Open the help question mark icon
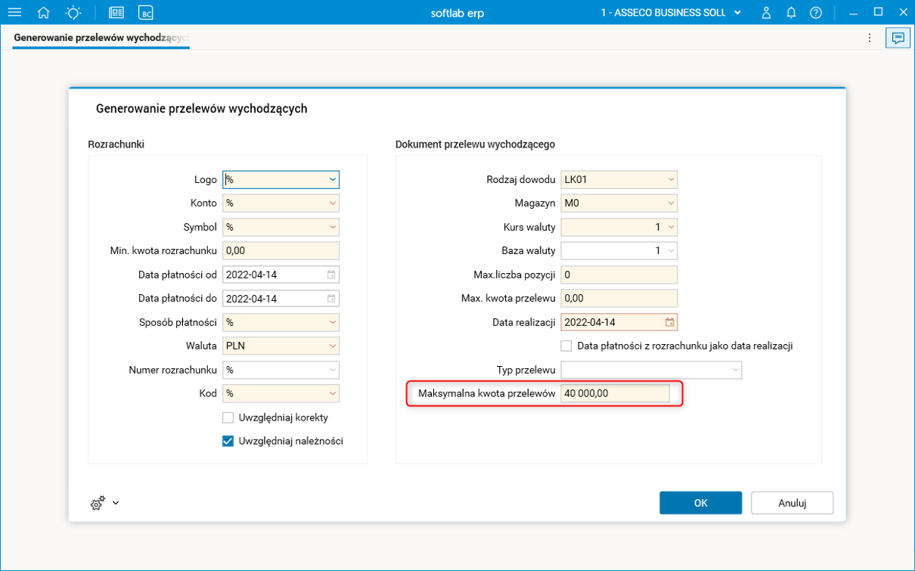The height and width of the screenshot is (571, 915). [815, 13]
